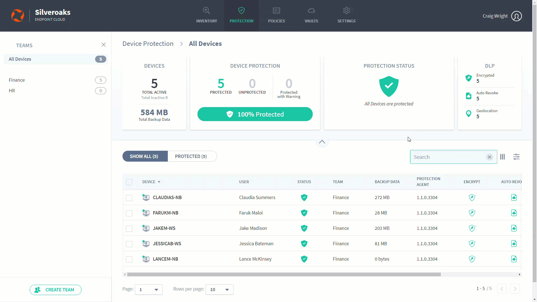Click Faruk Maloi status shield icon
Screen dimensions: 537x302
point(304,213)
